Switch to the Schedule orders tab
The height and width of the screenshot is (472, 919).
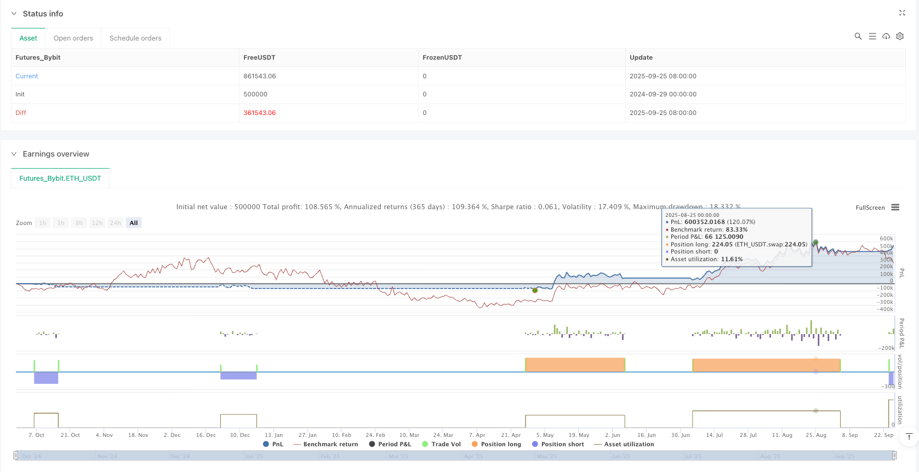pyautogui.click(x=135, y=38)
